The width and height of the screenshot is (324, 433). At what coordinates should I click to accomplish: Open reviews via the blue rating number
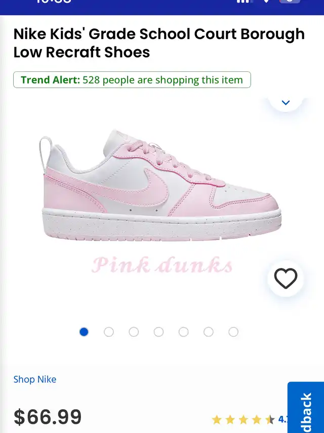(x=282, y=419)
